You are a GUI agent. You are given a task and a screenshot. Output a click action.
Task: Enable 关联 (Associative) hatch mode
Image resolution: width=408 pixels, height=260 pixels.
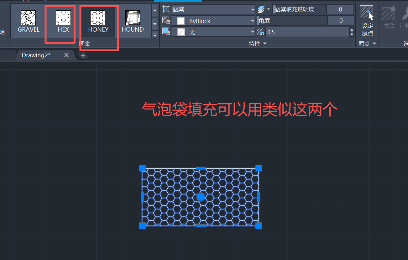[x=389, y=17]
